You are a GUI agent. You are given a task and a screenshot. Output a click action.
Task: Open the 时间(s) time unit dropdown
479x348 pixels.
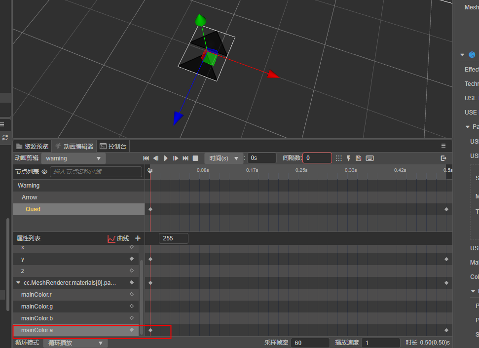point(223,158)
